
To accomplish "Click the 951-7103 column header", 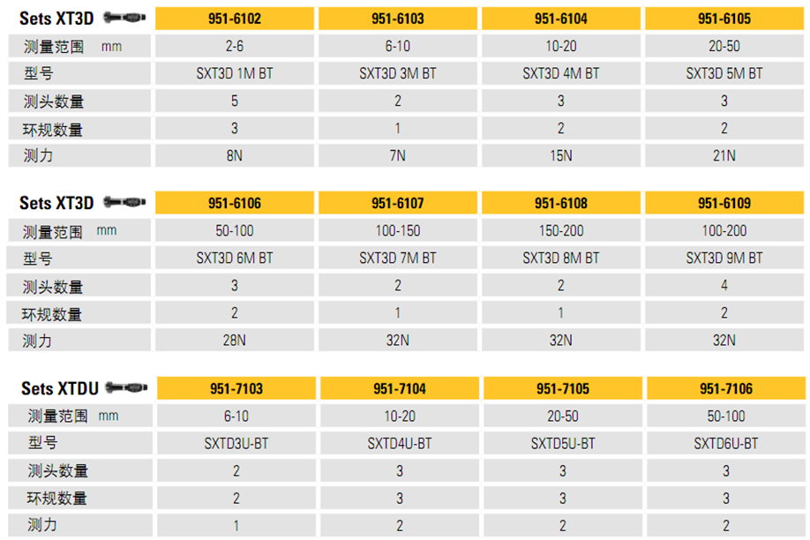I will pyautogui.click(x=236, y=388).
